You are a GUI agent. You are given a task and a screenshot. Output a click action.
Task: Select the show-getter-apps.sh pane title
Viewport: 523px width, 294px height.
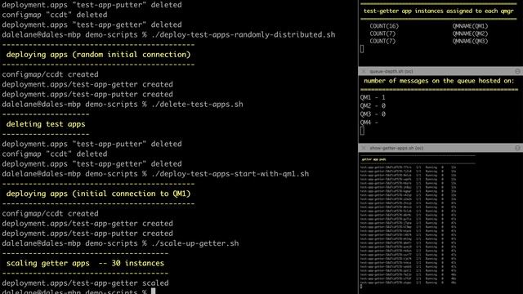pyautogui.click(x=396, y=148)
